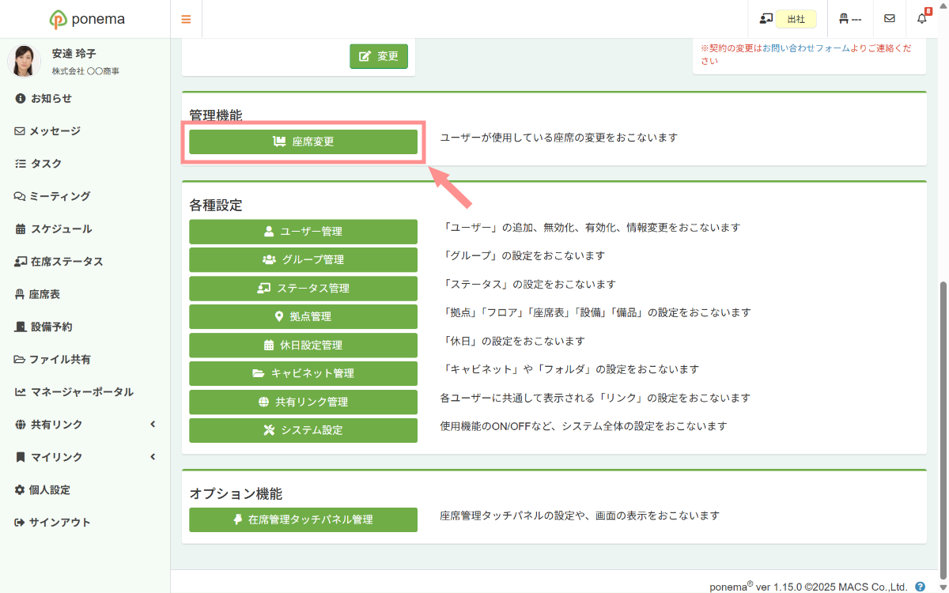This screenshot has height=593, width=949.
Task: Click the scrollbar down arrow
Action: (x=943, y=587)
